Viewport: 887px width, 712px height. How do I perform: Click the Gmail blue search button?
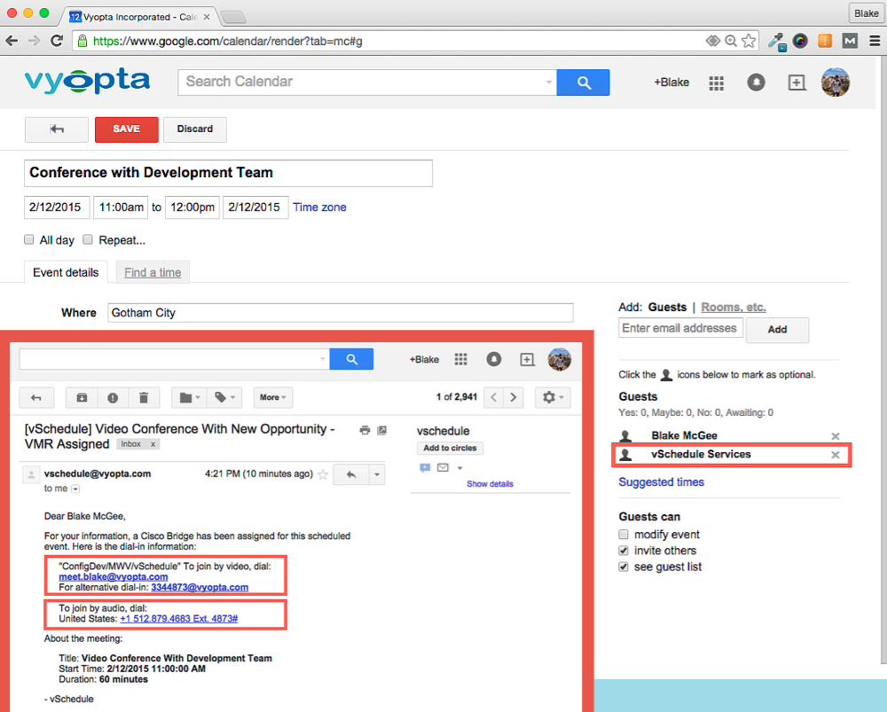[x=351, y=359]
